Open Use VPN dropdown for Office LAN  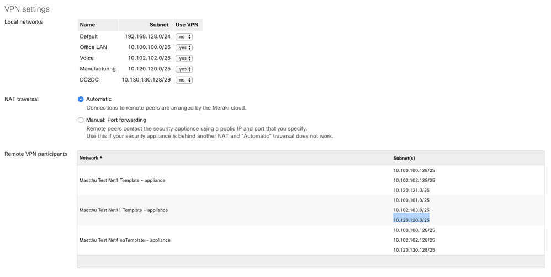pos(184,48)
